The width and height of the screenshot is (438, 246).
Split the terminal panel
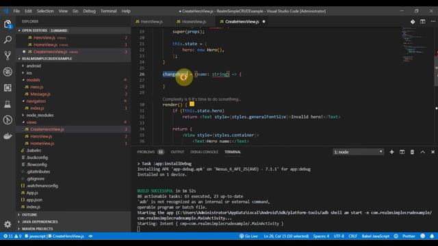(x=402, y=152)
